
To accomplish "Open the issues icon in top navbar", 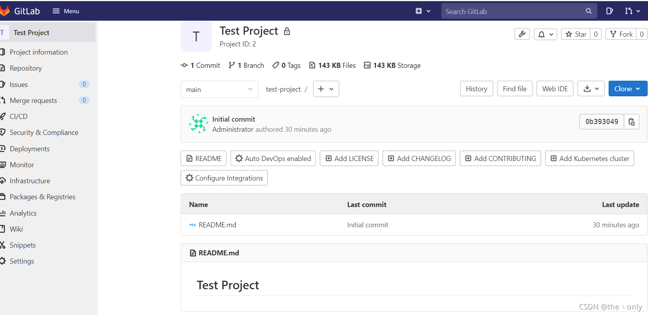I will click(x=609, y=11).
